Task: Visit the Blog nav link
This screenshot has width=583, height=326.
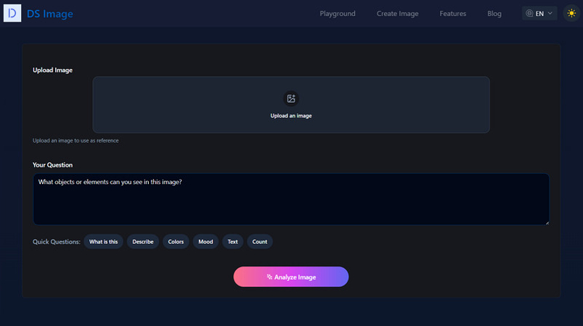Action: (x=494, y=13)
